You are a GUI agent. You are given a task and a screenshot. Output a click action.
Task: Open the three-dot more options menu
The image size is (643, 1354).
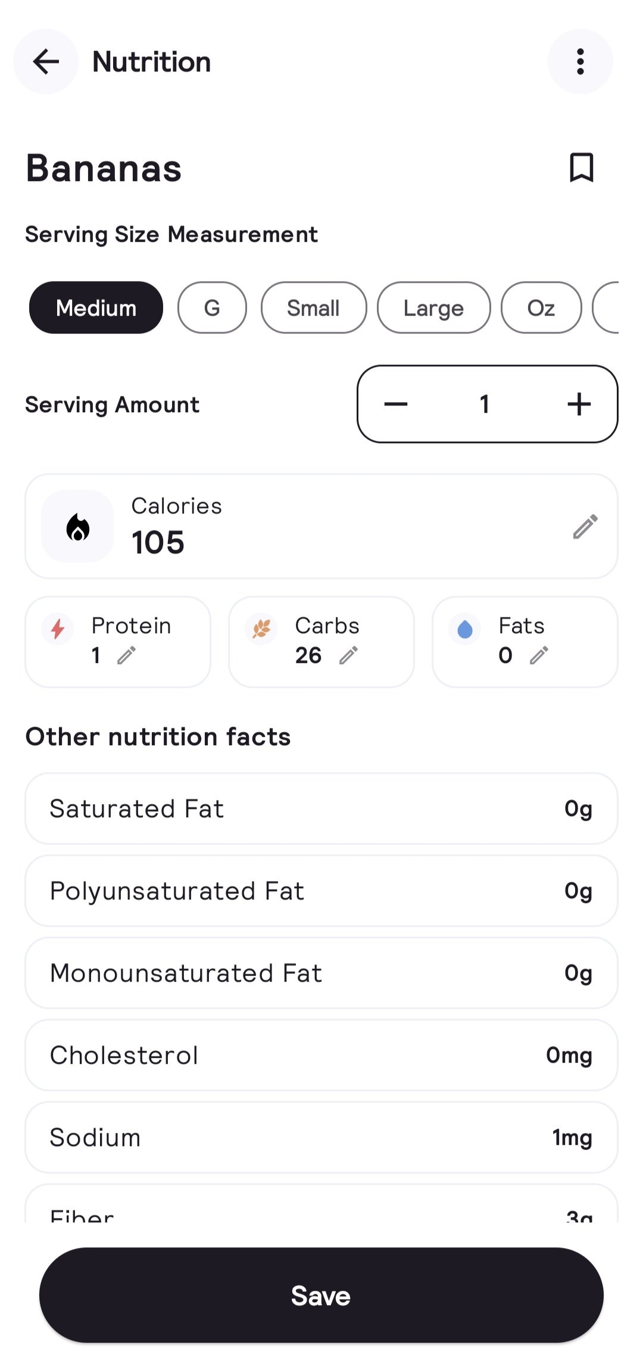click(580, 62)
